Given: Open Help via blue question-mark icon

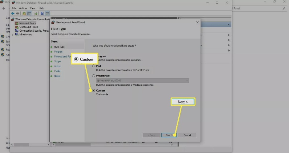Looking at the screenshot, I should tap(42, 14).
